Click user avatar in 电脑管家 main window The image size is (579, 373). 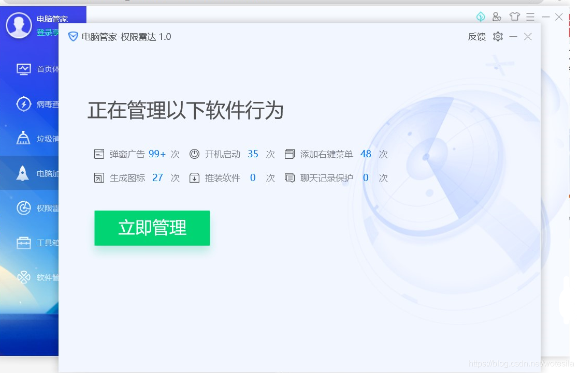pos(19,25)
